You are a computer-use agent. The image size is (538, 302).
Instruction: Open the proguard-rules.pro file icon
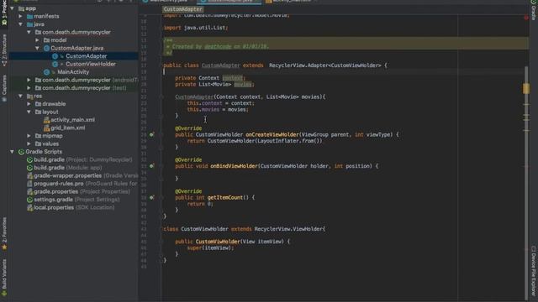point(30,184)
